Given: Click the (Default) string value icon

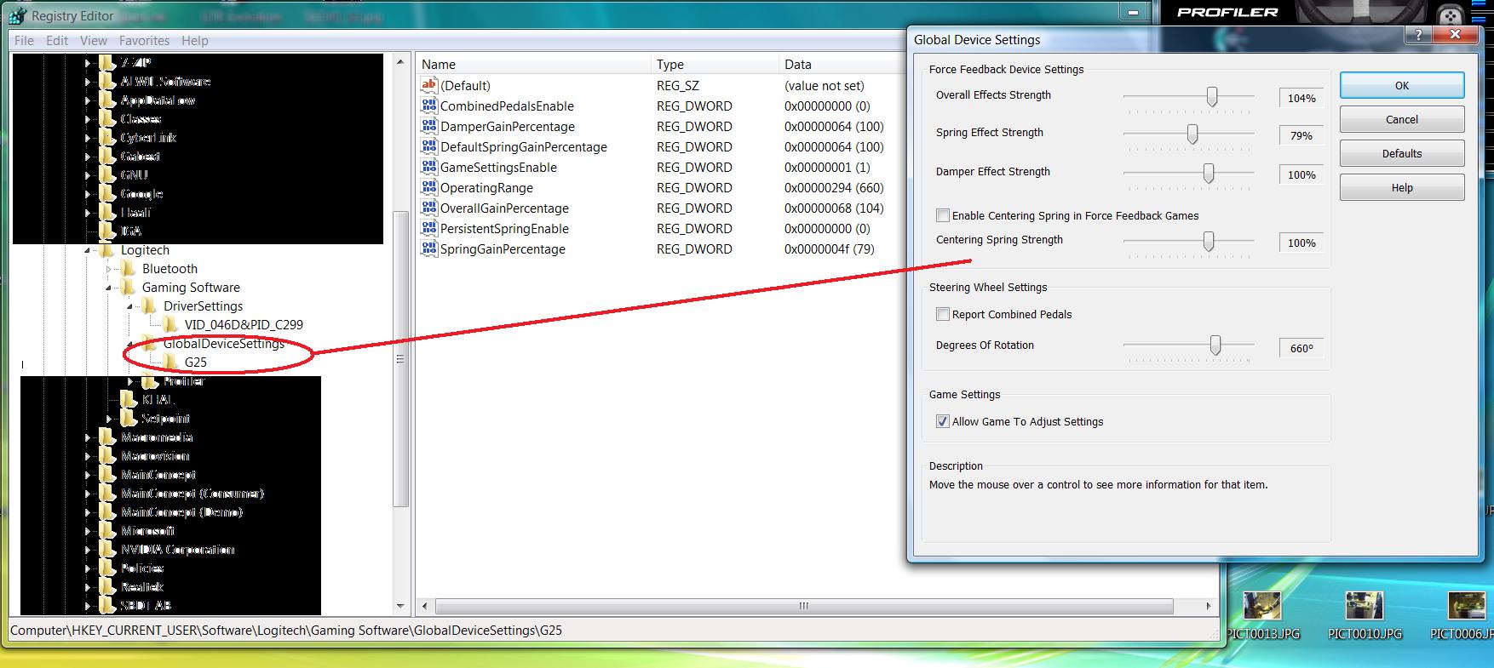Looking at the screenshot, I should [x=429, y=85].
